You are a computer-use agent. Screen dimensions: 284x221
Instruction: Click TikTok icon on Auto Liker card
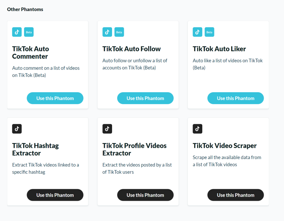click(x=197, y=32)
